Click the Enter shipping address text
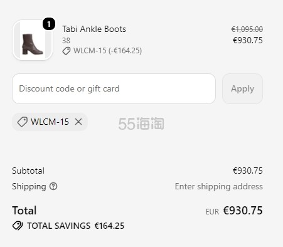This screenshot has height=247, width=283. coord(218,186)
